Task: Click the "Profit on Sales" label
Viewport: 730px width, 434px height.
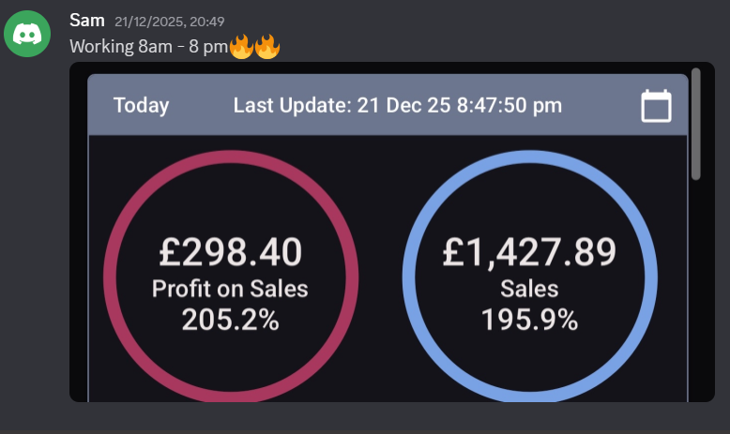Action: 230,289
